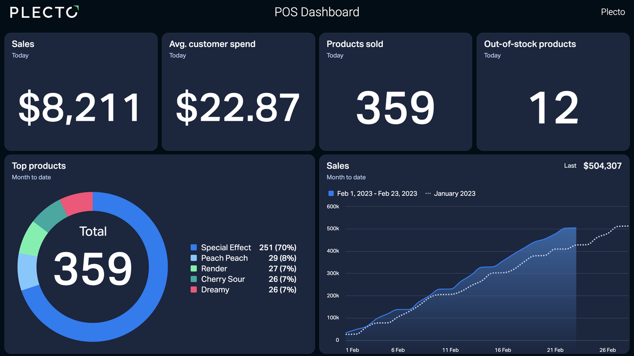Click the 16 Feb label on the chart axis
The image size is (634, 356).
[x=503, y=350]
